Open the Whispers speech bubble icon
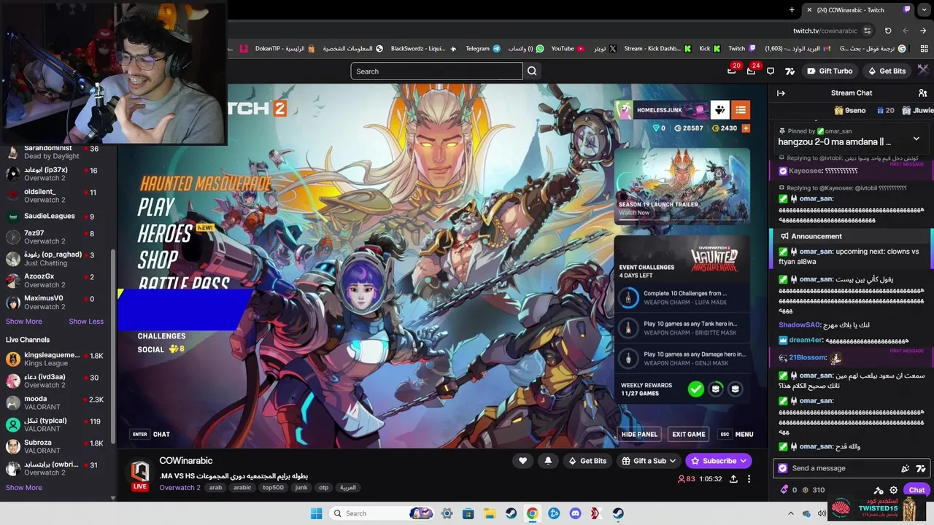Image resolution: width=934 pixels, height=525 pixels. (x=771, y=71)
